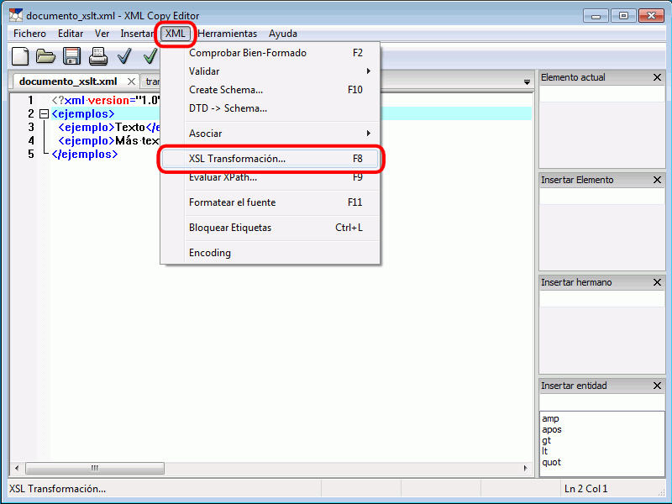Click the opening <ejemplos> tag
The image size is (672, 504).
pyautogui.click(x=83, y=114)
